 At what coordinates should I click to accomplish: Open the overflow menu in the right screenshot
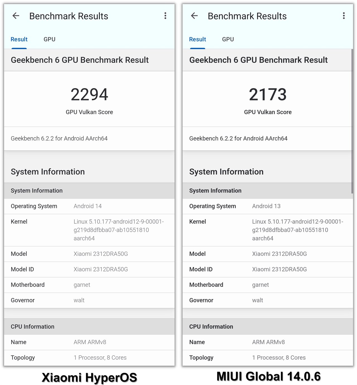click(344, 16)
